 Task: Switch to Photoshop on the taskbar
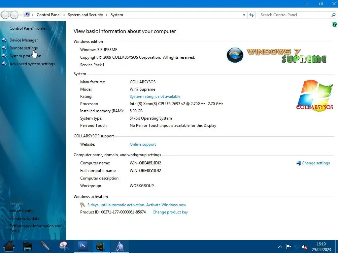83,246
